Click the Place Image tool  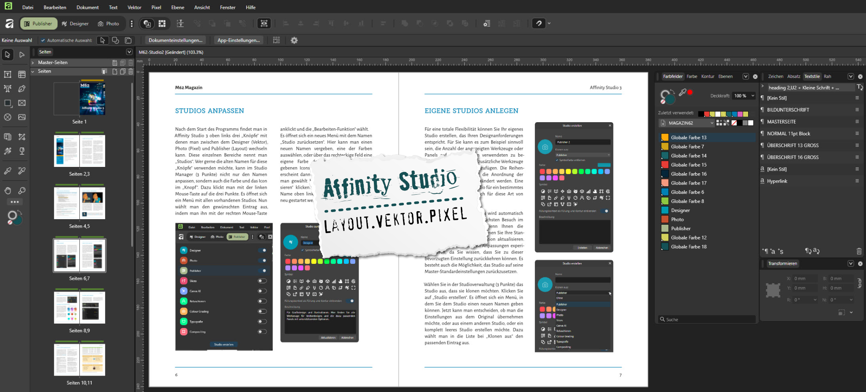coord(22,117)
